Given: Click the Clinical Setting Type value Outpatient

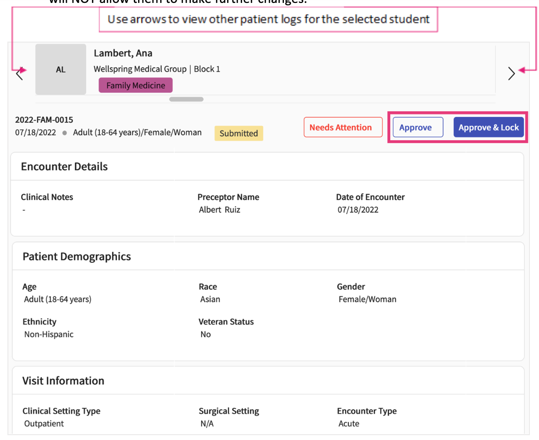Looking at the screenshot, I should 44,424.
